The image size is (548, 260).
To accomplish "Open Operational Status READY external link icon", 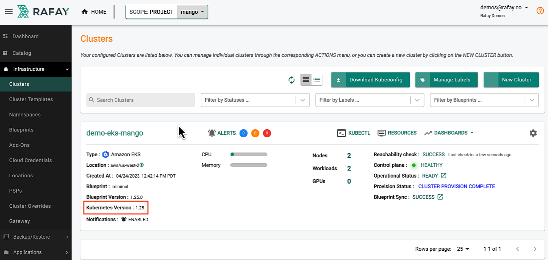I will click(x=443, y=176).
